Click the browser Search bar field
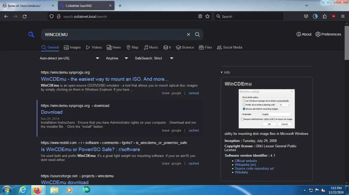This screenshot has height=195, width=349. (x=249, y=16)
